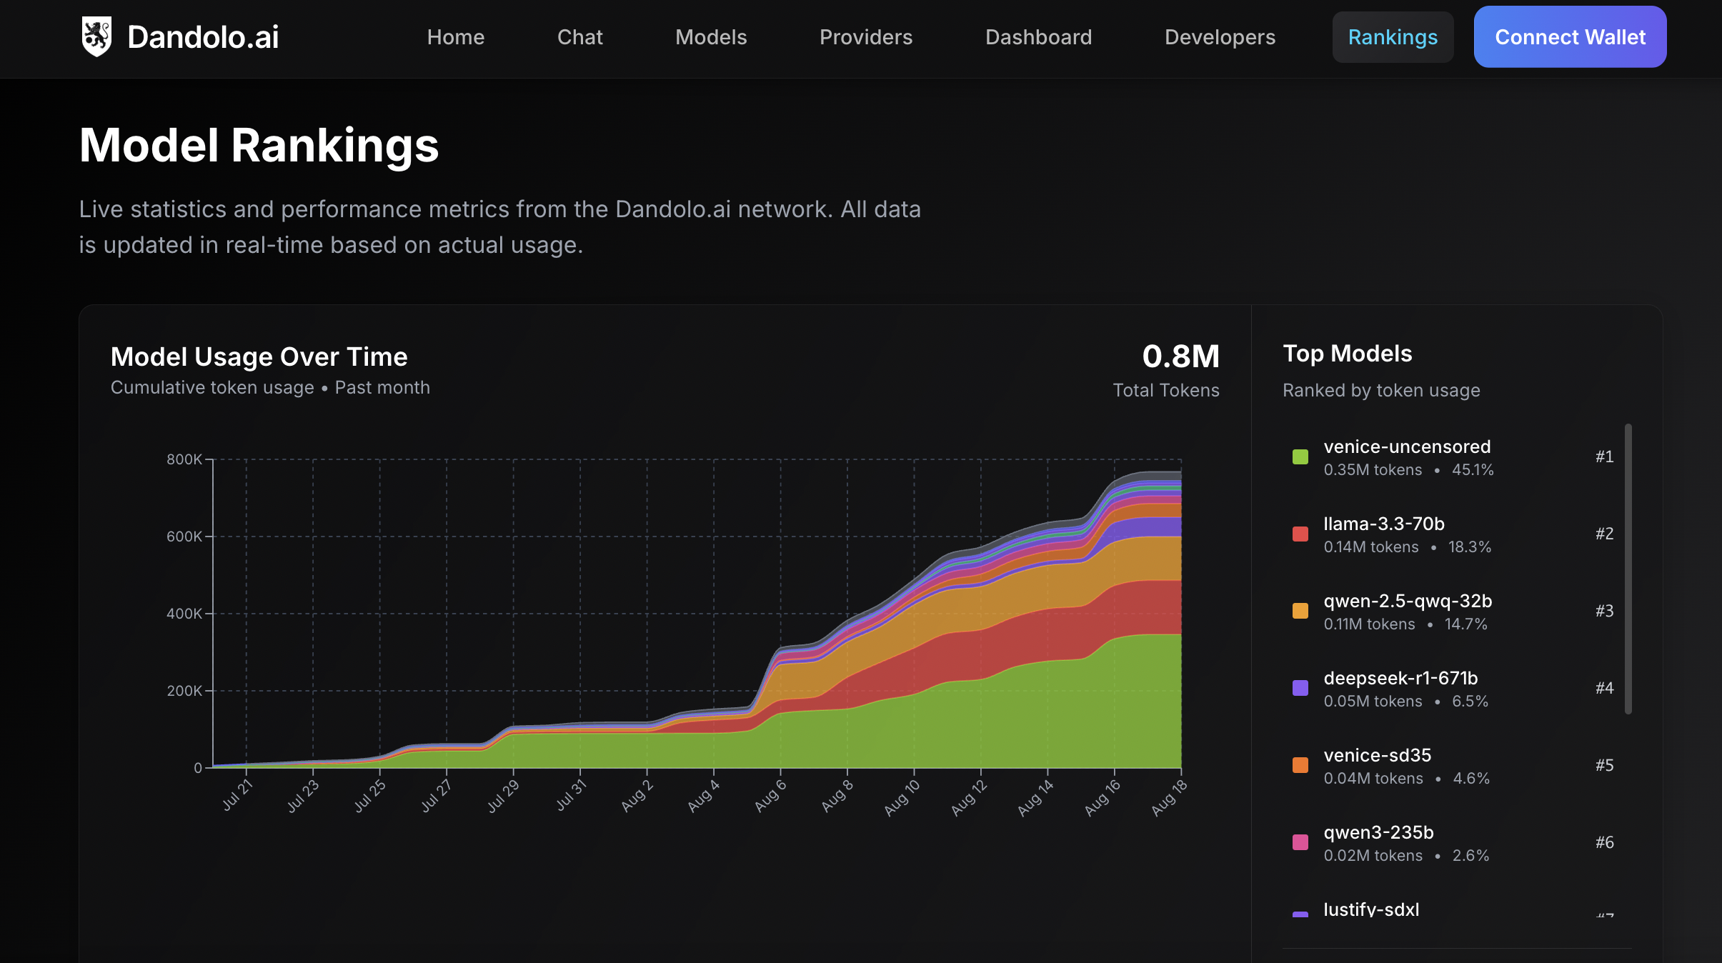
Task: Click the 0.35M tokens 45.1% stat
Action: point(1408,470)
